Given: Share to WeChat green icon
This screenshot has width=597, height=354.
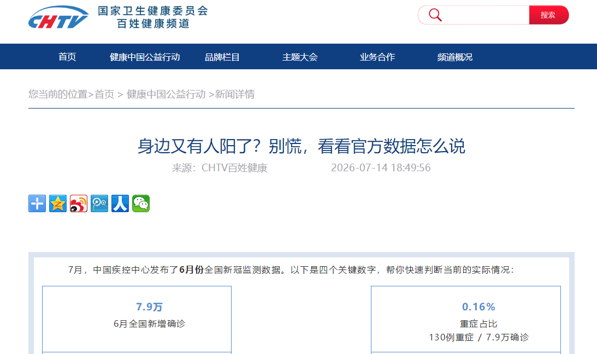Looking at the screenshot, I should click(x=141, y=203).
